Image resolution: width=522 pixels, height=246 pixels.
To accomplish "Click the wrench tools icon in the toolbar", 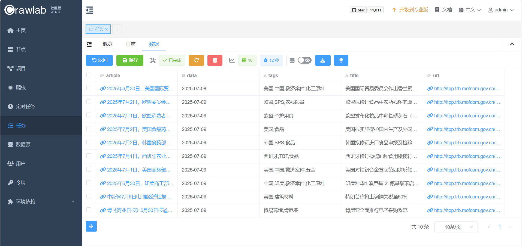I will [x=153, y=60].
